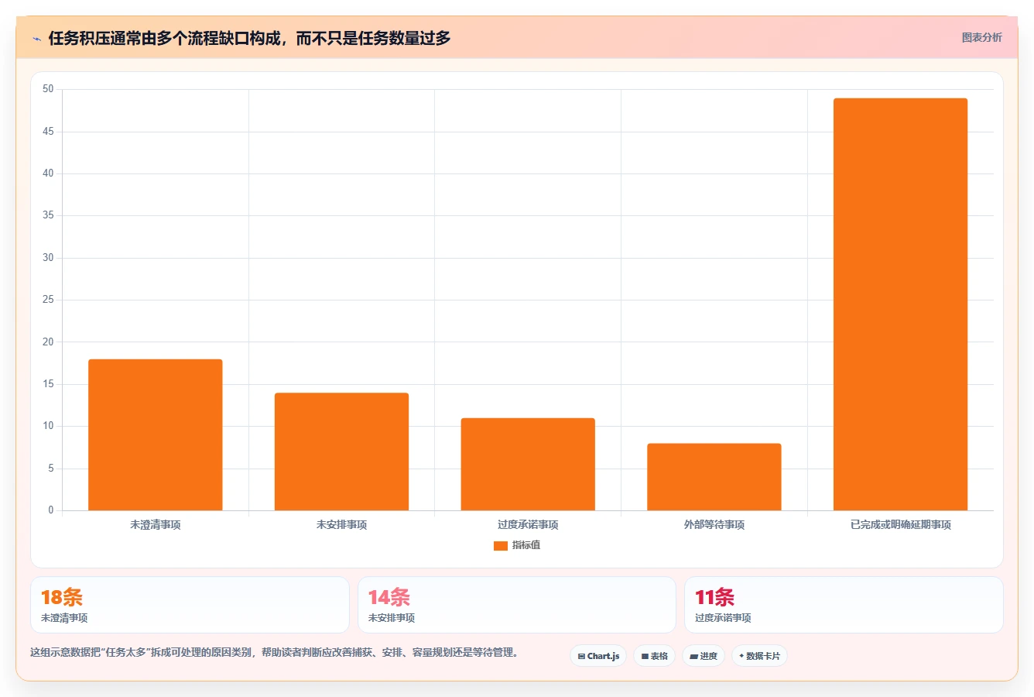
Task: Select the Chart.js tag
Action: pyautogui.click(x=598, y=656)
